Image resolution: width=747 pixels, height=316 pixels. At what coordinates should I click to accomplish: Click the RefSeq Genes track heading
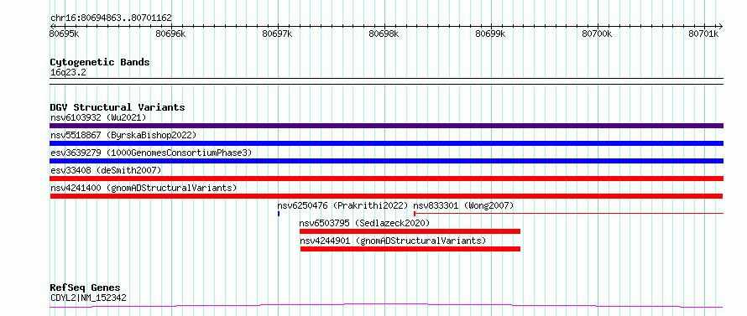click(x=85, y=288)
